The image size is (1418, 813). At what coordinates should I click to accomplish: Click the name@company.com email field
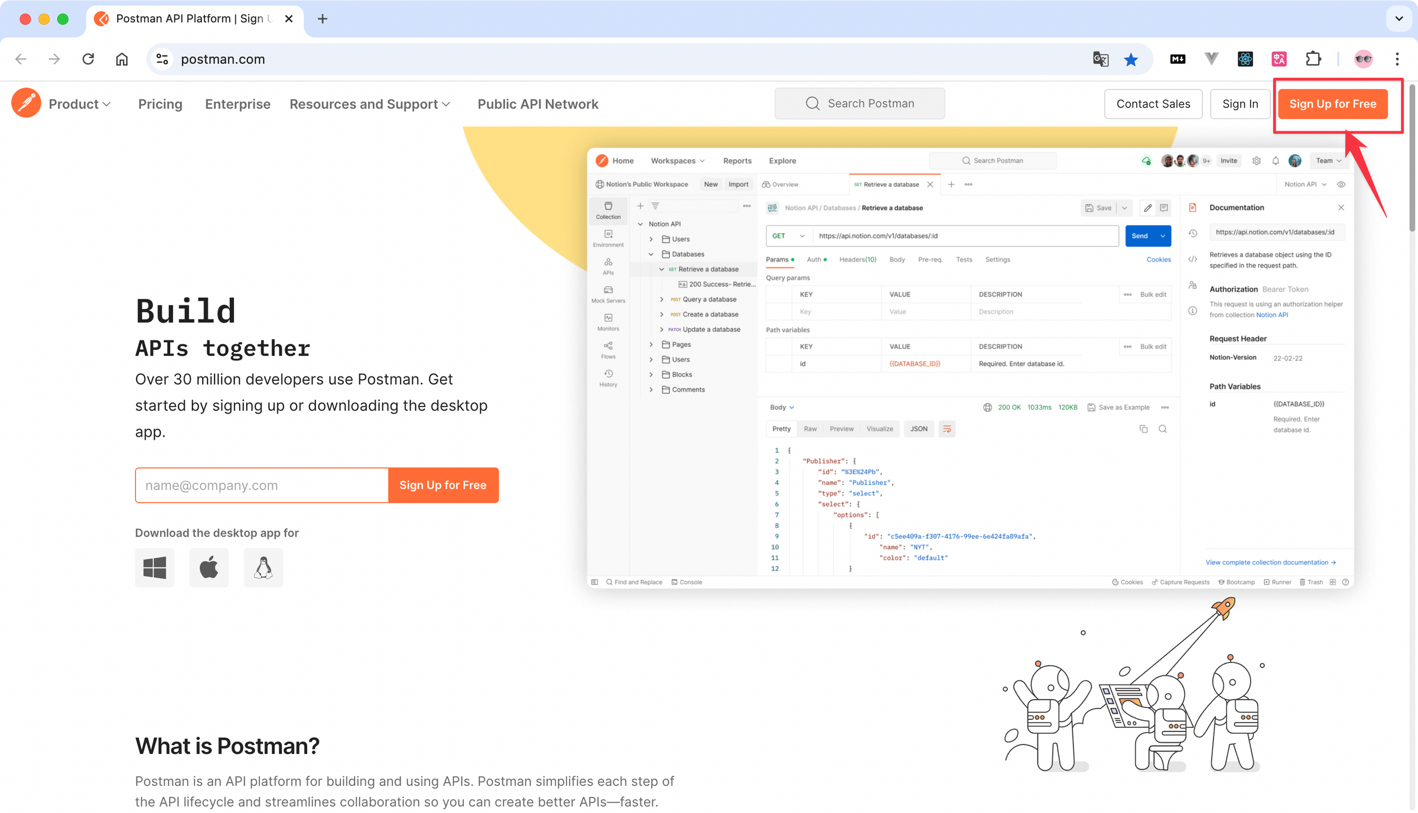point(261,485)
